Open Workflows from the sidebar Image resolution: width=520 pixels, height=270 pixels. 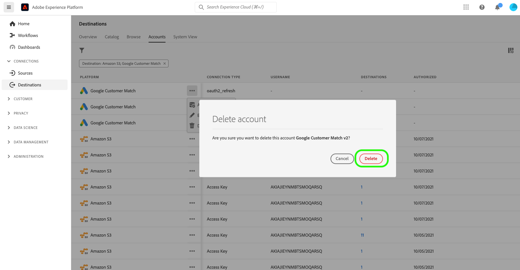[x=28, y=35]
